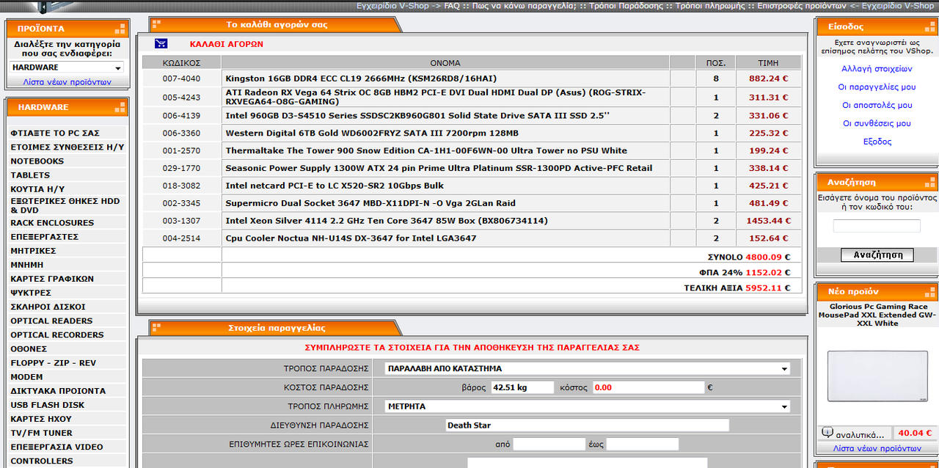Open Οι αποστολές μου shipments link

coord(877,105)
